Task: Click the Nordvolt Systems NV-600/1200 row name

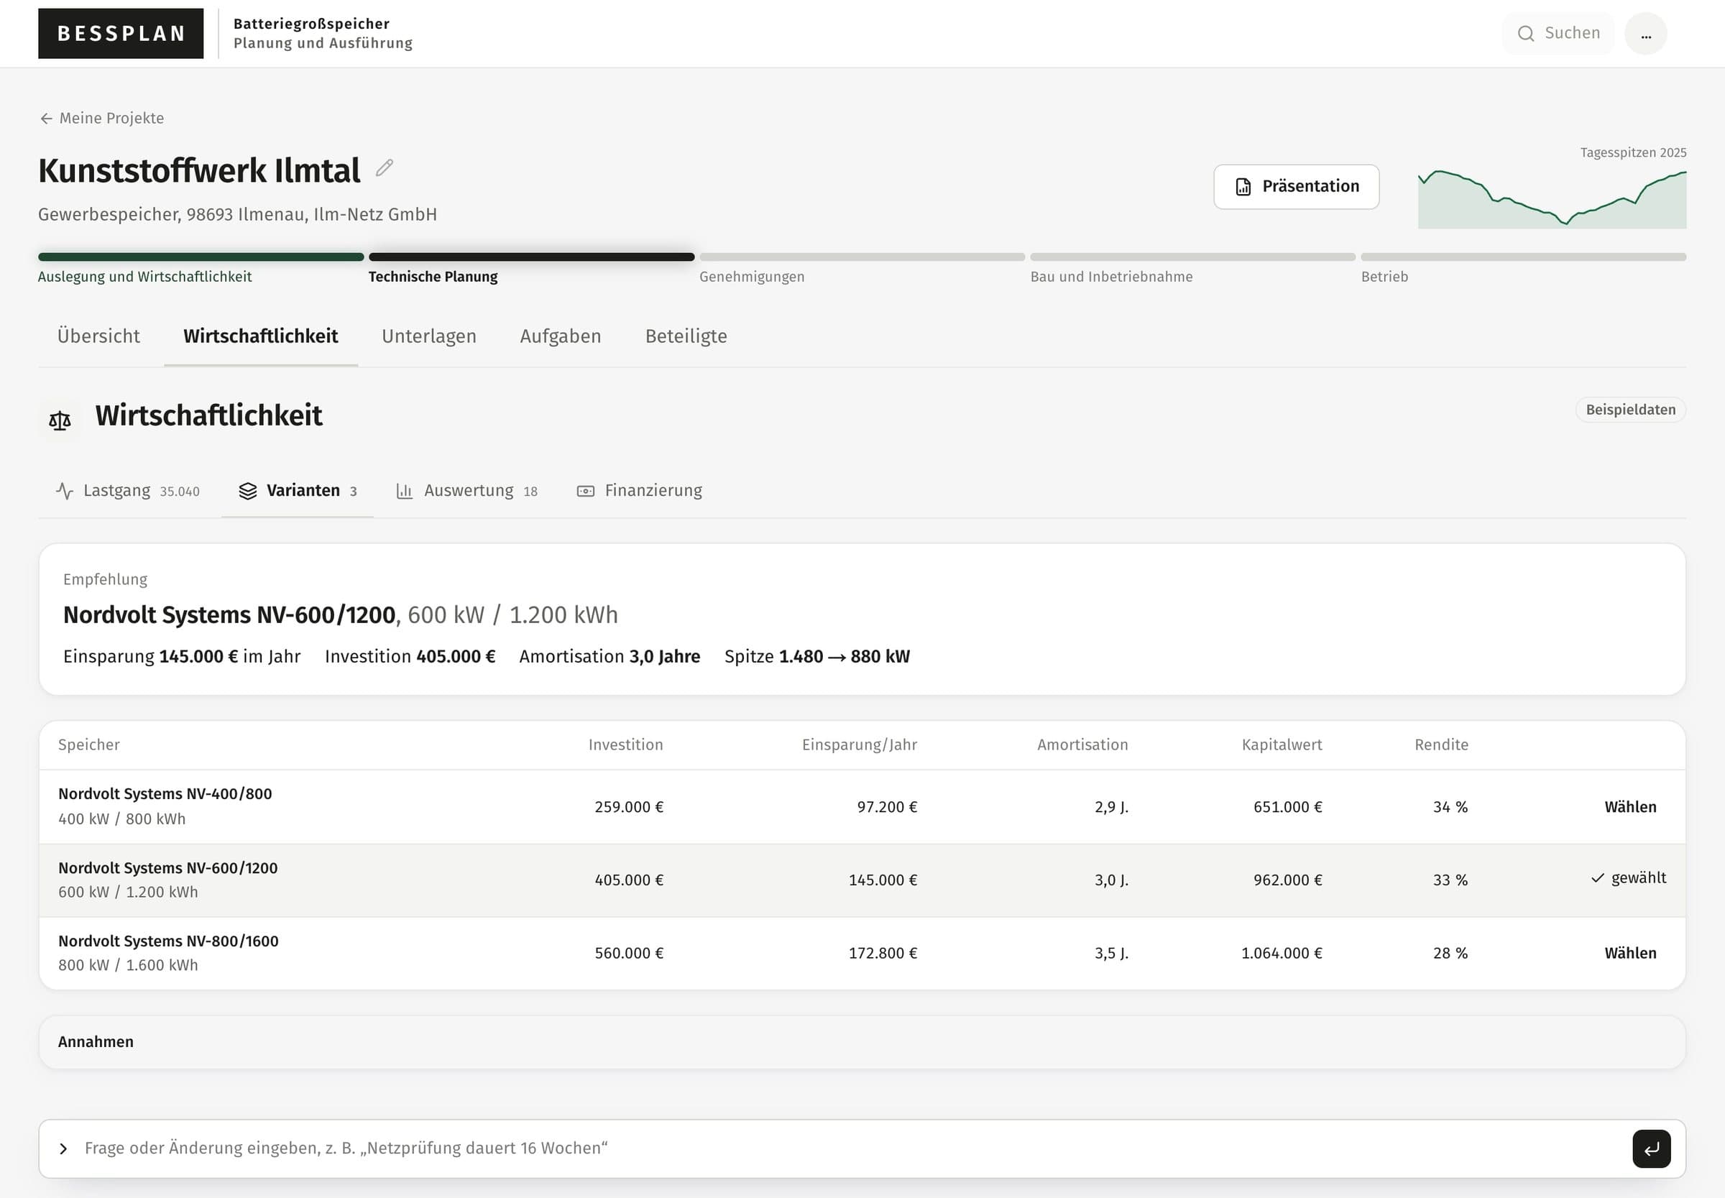Action: 168,867
